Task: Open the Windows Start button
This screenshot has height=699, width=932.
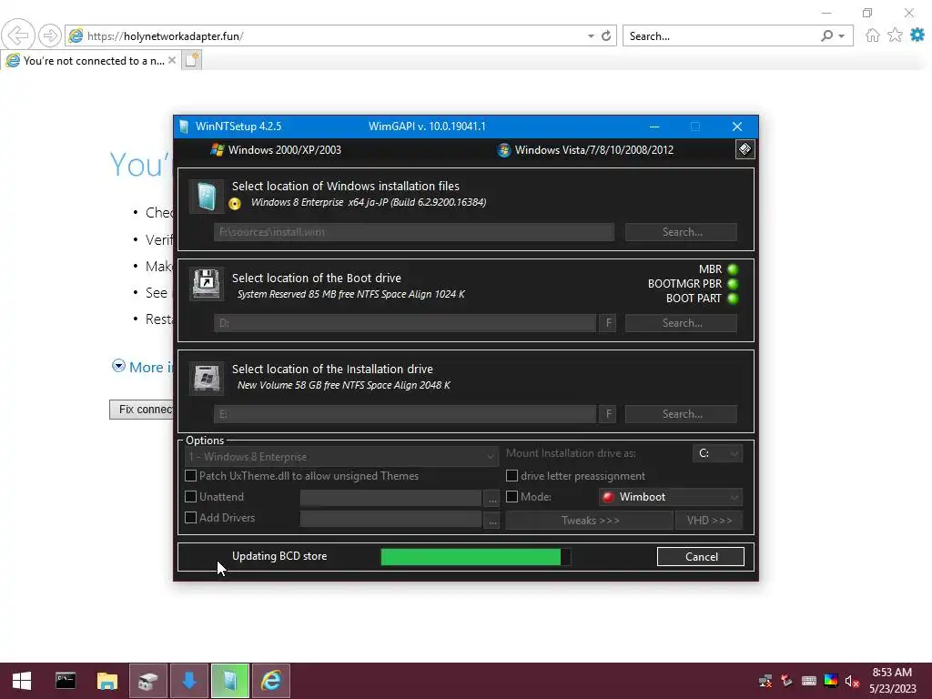Action: [x=22, y=681]
